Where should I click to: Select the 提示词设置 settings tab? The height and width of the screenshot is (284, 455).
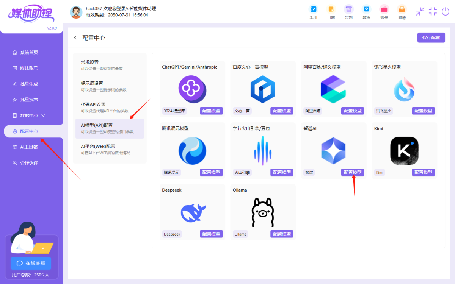(110, 86)
